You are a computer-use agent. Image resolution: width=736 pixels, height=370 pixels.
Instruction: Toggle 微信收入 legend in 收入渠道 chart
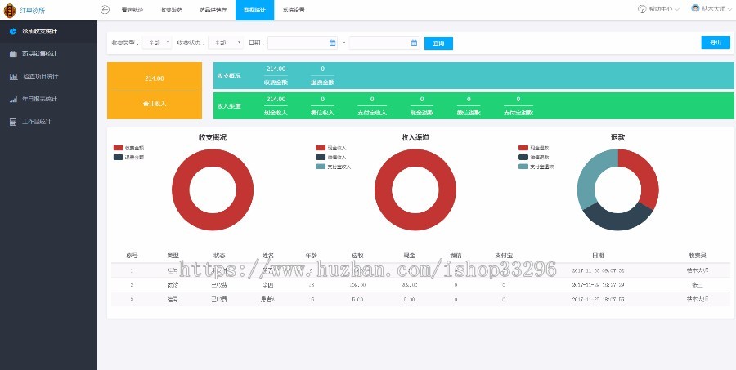point(331,157)
